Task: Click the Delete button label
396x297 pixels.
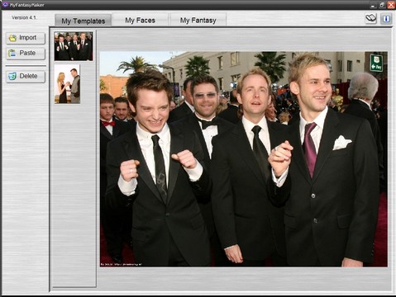Action: point(28,76)
